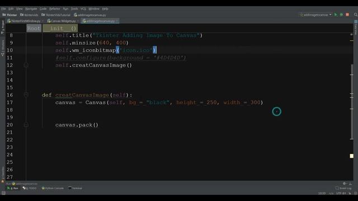Click the cursor position indicator 10:39
The width and height of the screenshot is (358, 201).
pos(322,193)
